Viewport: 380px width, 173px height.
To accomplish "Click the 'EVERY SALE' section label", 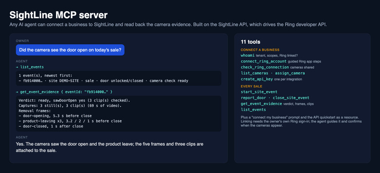I will point(251,86).
